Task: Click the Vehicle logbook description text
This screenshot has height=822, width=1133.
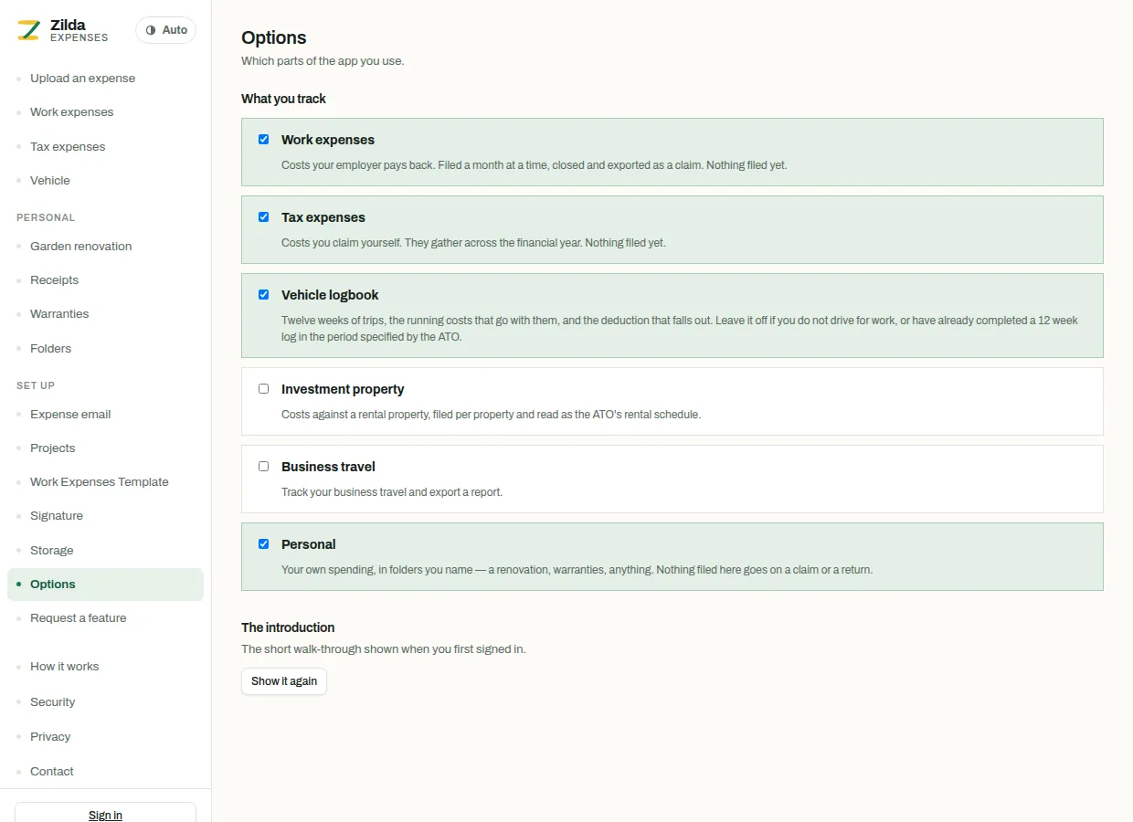Action: point(680,329)
